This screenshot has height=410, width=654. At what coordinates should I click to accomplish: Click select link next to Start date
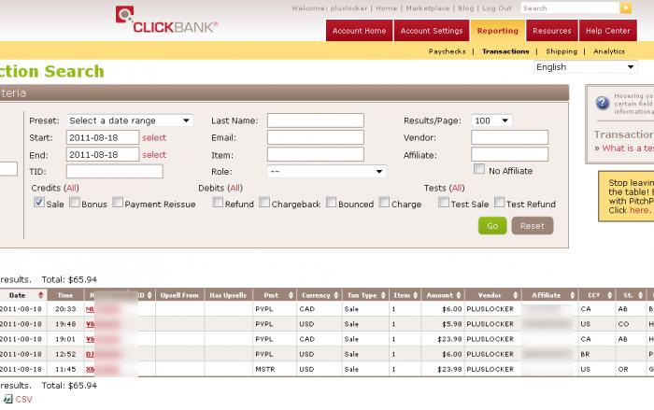(154, 137)
